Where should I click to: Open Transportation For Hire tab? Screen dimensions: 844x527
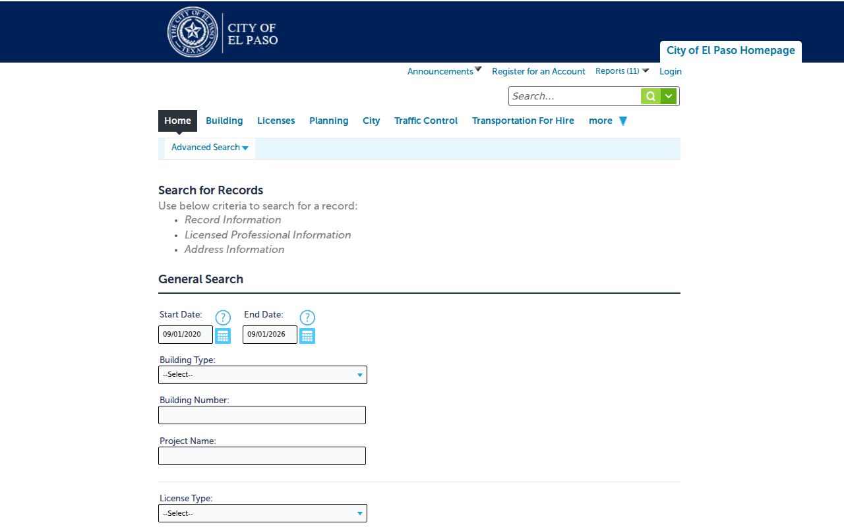point(523,121)
